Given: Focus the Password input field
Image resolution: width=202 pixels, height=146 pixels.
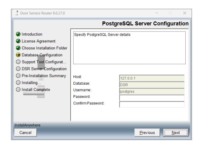Looking at the screenshot, I should (x=152, y=98).
